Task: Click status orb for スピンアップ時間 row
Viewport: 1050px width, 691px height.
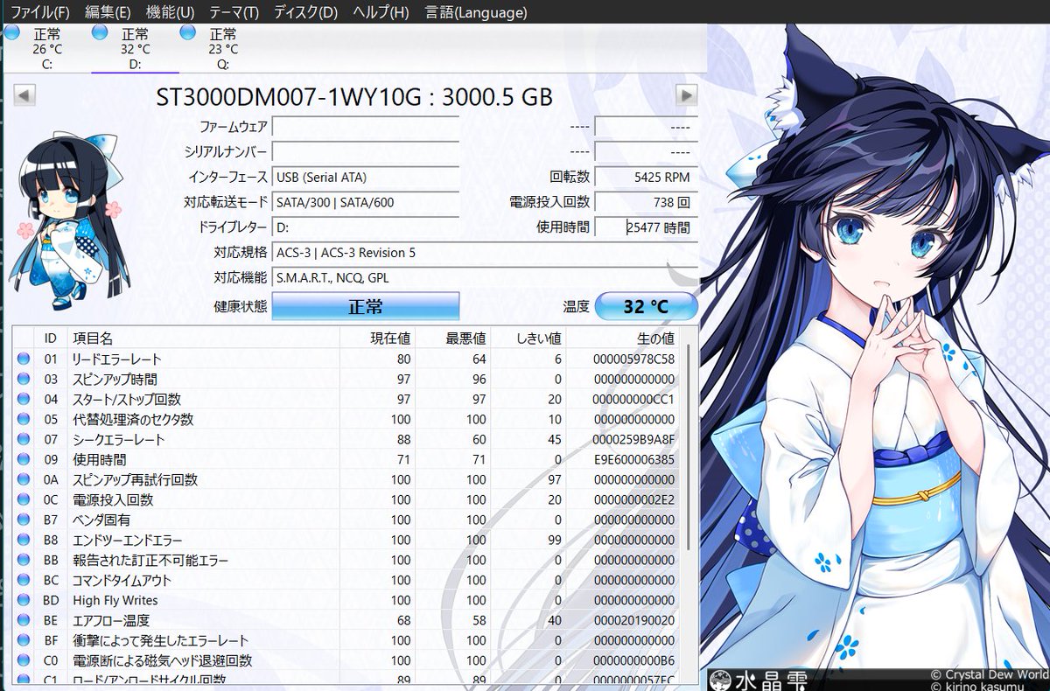Action: coord(24,379)
